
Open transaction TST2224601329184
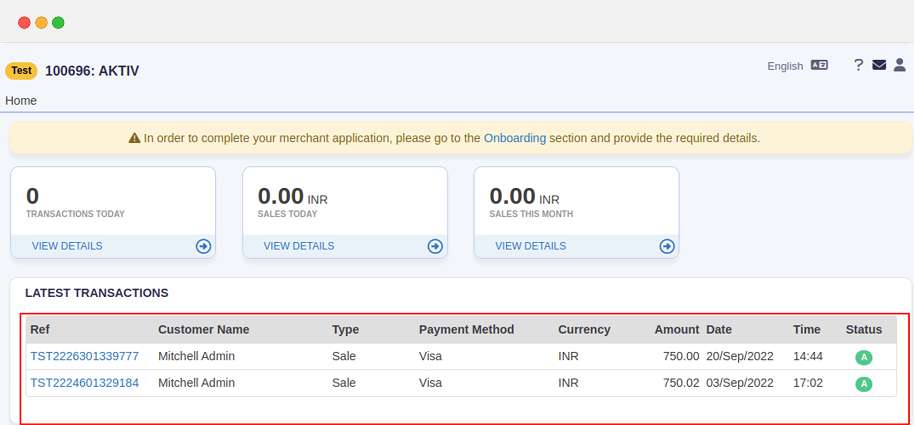click(x=84, y=383)
